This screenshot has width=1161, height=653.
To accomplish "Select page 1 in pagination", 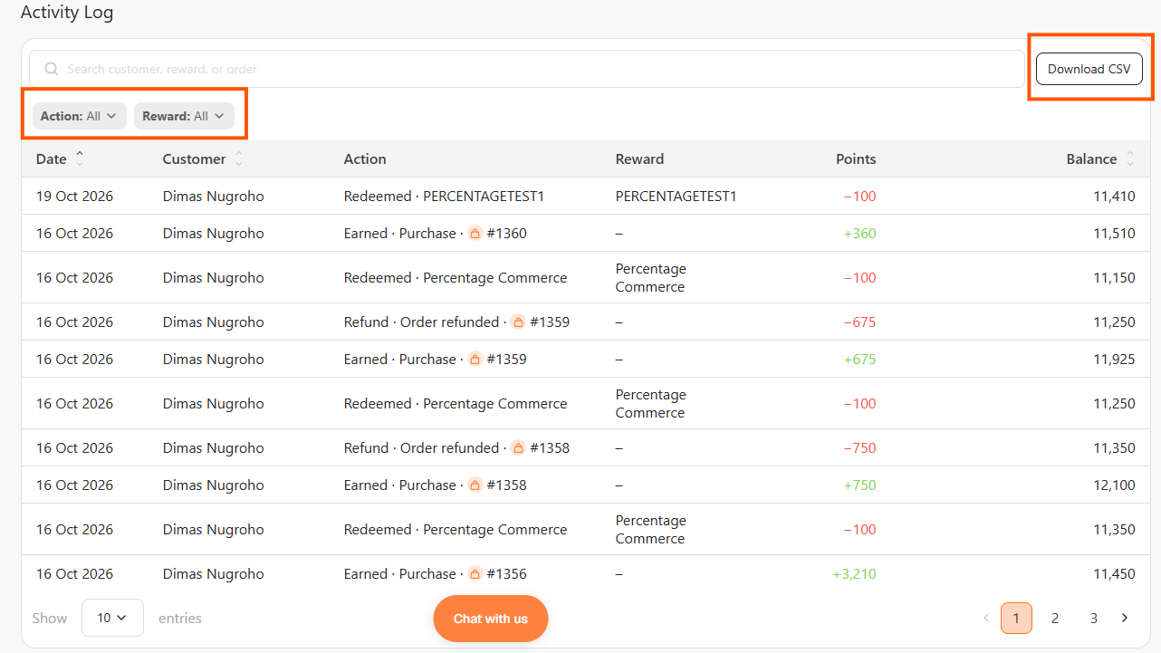I will (x=1016, y=618).
